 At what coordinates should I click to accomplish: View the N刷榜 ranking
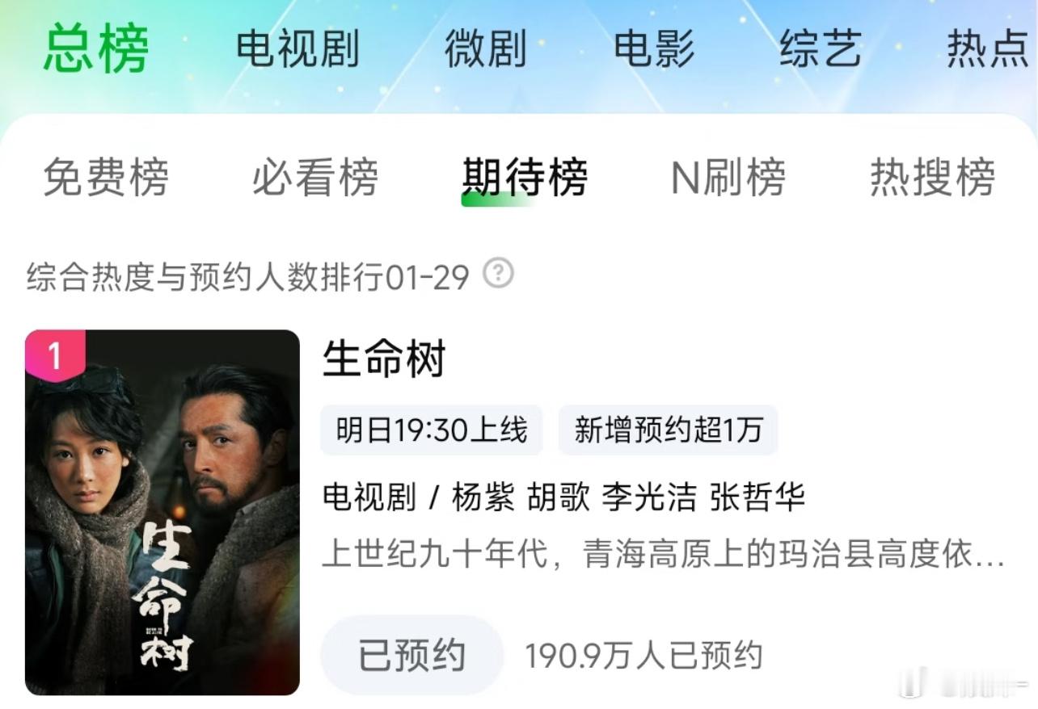[728, 177]
